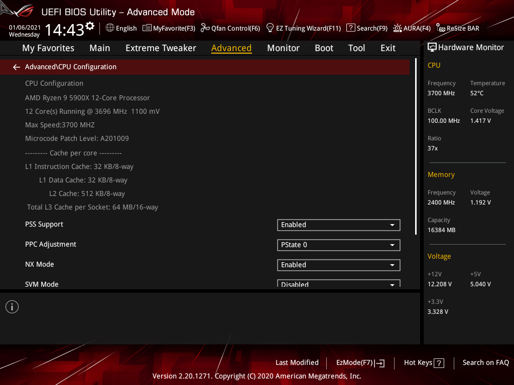Switch to My Favorites tab

click(48, 48)
